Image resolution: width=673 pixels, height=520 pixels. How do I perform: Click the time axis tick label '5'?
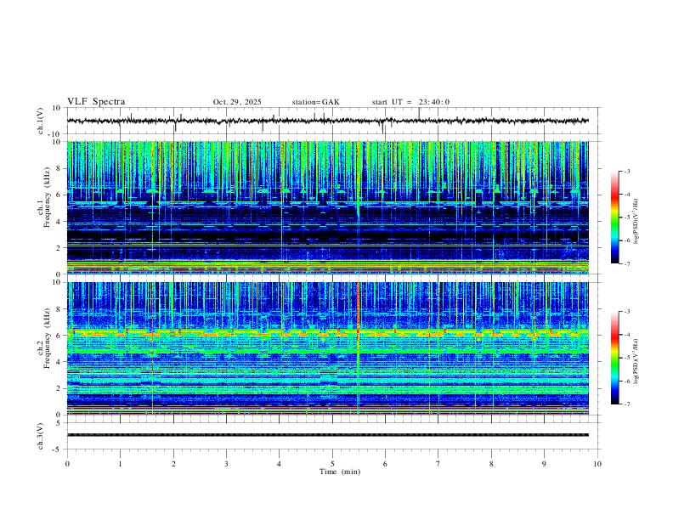[x=332, y=464]
